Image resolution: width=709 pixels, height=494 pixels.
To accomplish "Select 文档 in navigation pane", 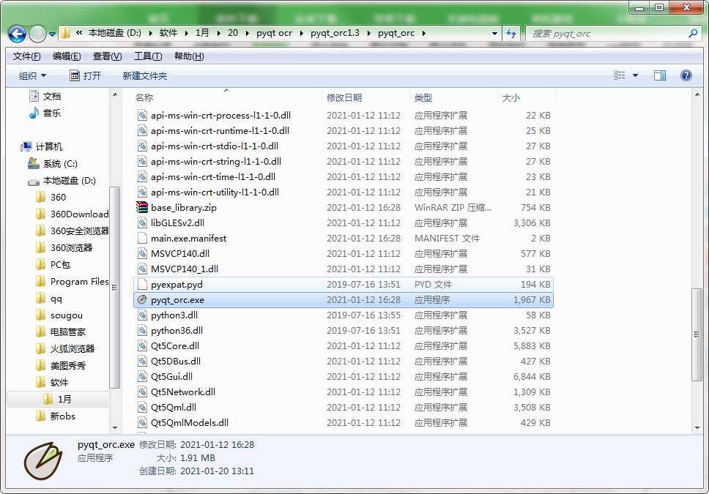I will [51, 97].
